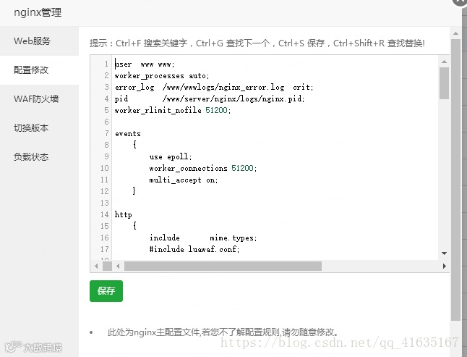467x357 pixels.
Task: Click the dialog's outer vertical scrollbar thumb
Action: click(x=455, y=180)
